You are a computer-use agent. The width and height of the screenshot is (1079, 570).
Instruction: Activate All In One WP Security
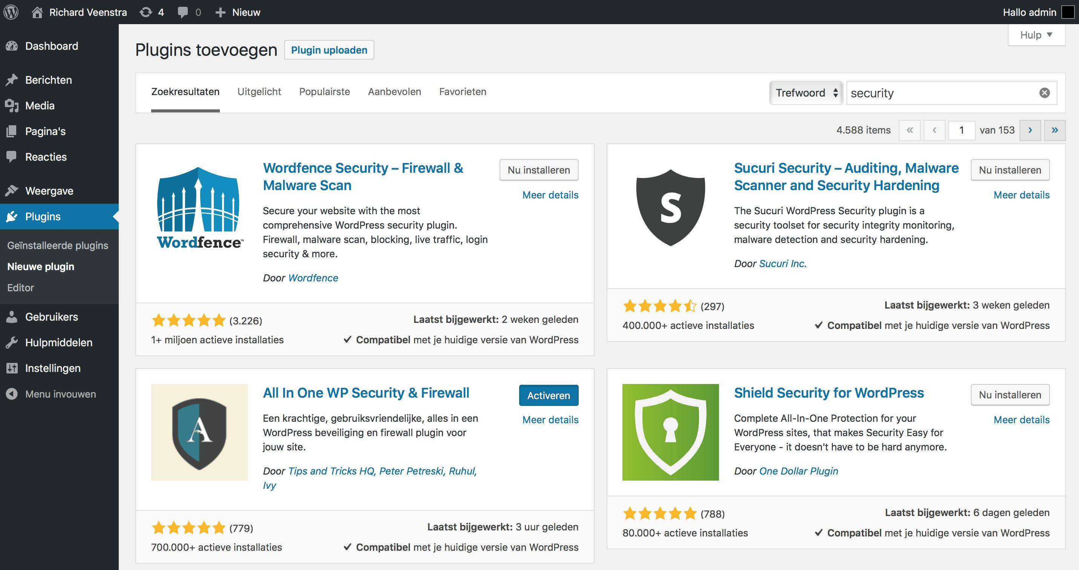click(x=548, y=395)
